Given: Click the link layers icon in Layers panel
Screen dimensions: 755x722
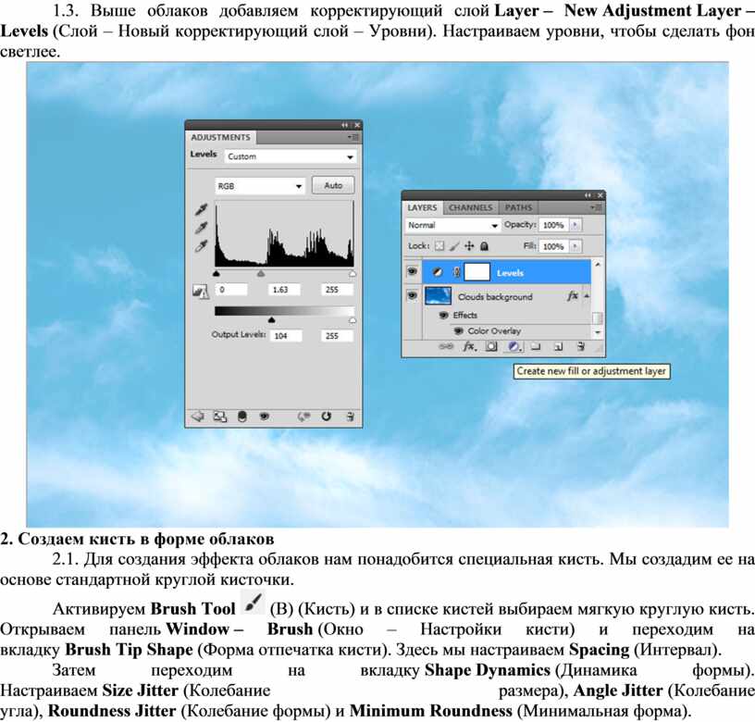Looking at the screenshot, I should [446, 346].
